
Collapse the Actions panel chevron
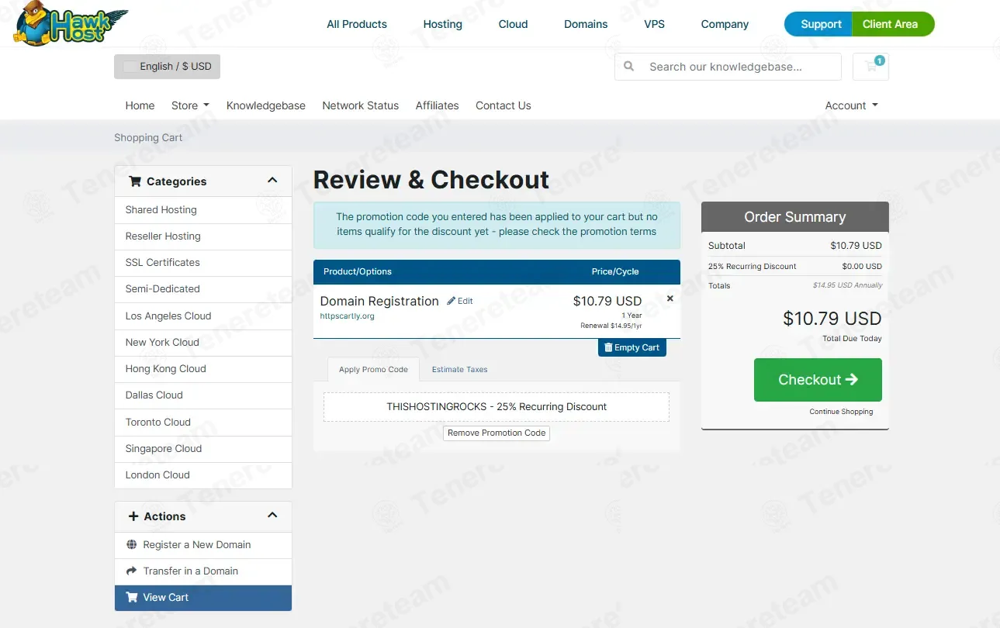click(x=272, y=516)
